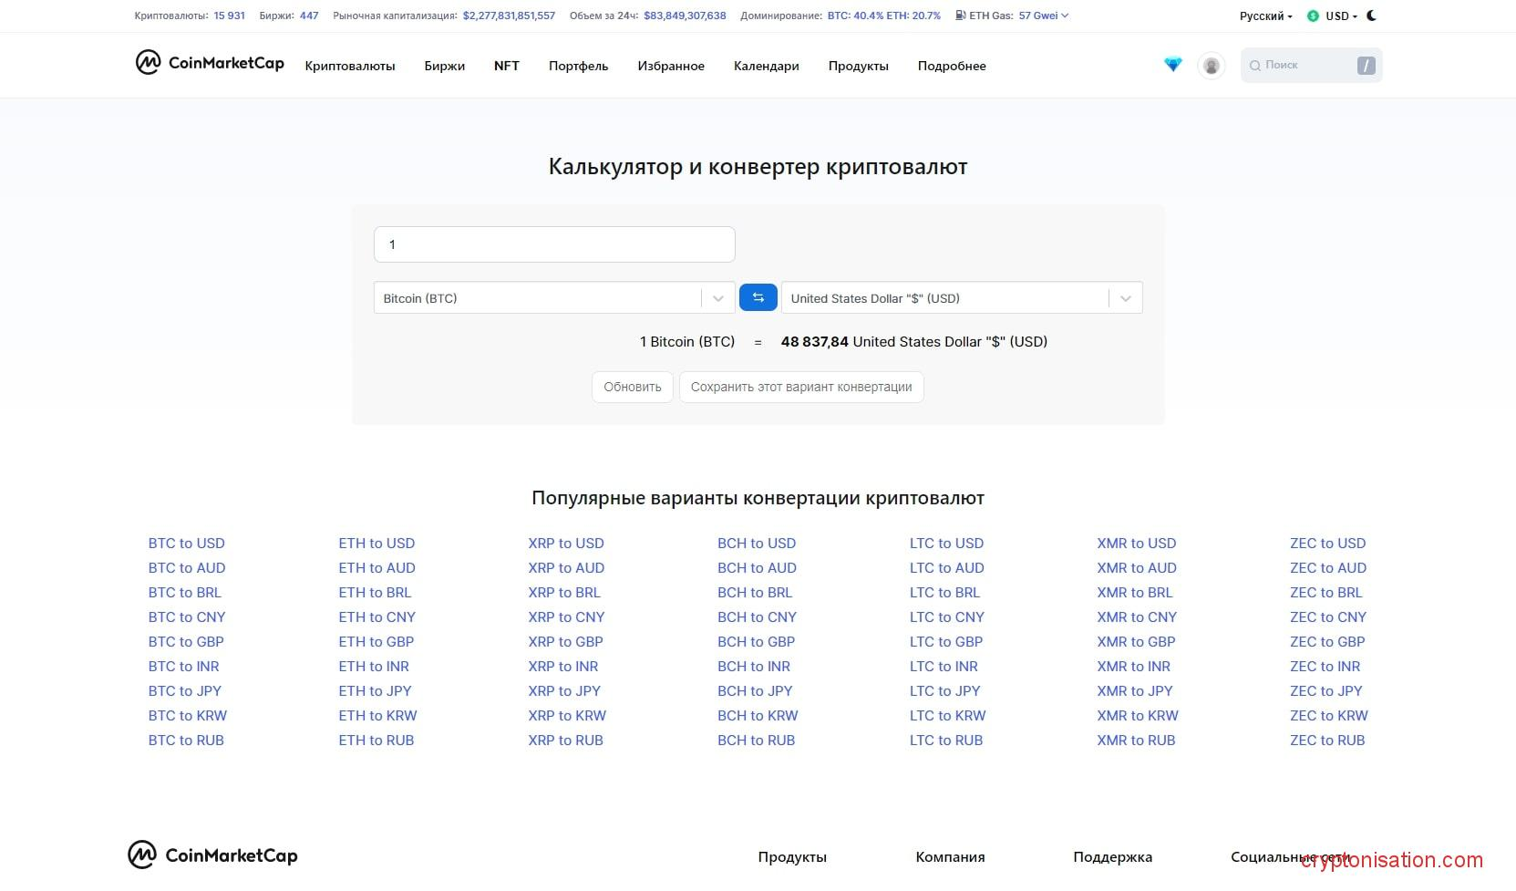Click the blue diamond rewards icon
Image resolution: width=1516 pixels, height=891 pixels.
tap(1172, 65)
